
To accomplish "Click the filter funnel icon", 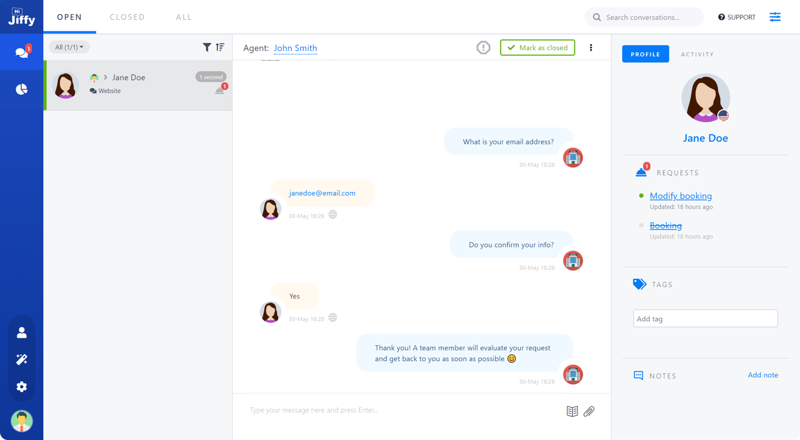I will tap(207, 48).
